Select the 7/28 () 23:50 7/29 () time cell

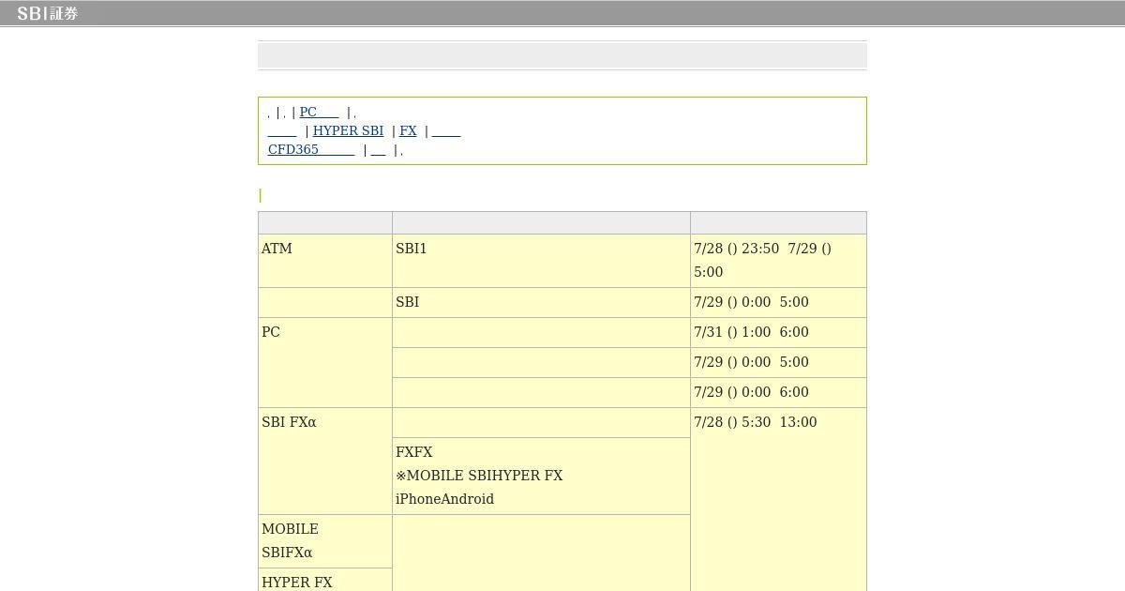778,261
